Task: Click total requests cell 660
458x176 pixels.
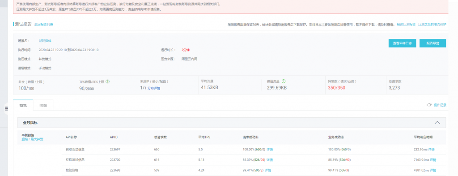Action: (x=157, y=150)
